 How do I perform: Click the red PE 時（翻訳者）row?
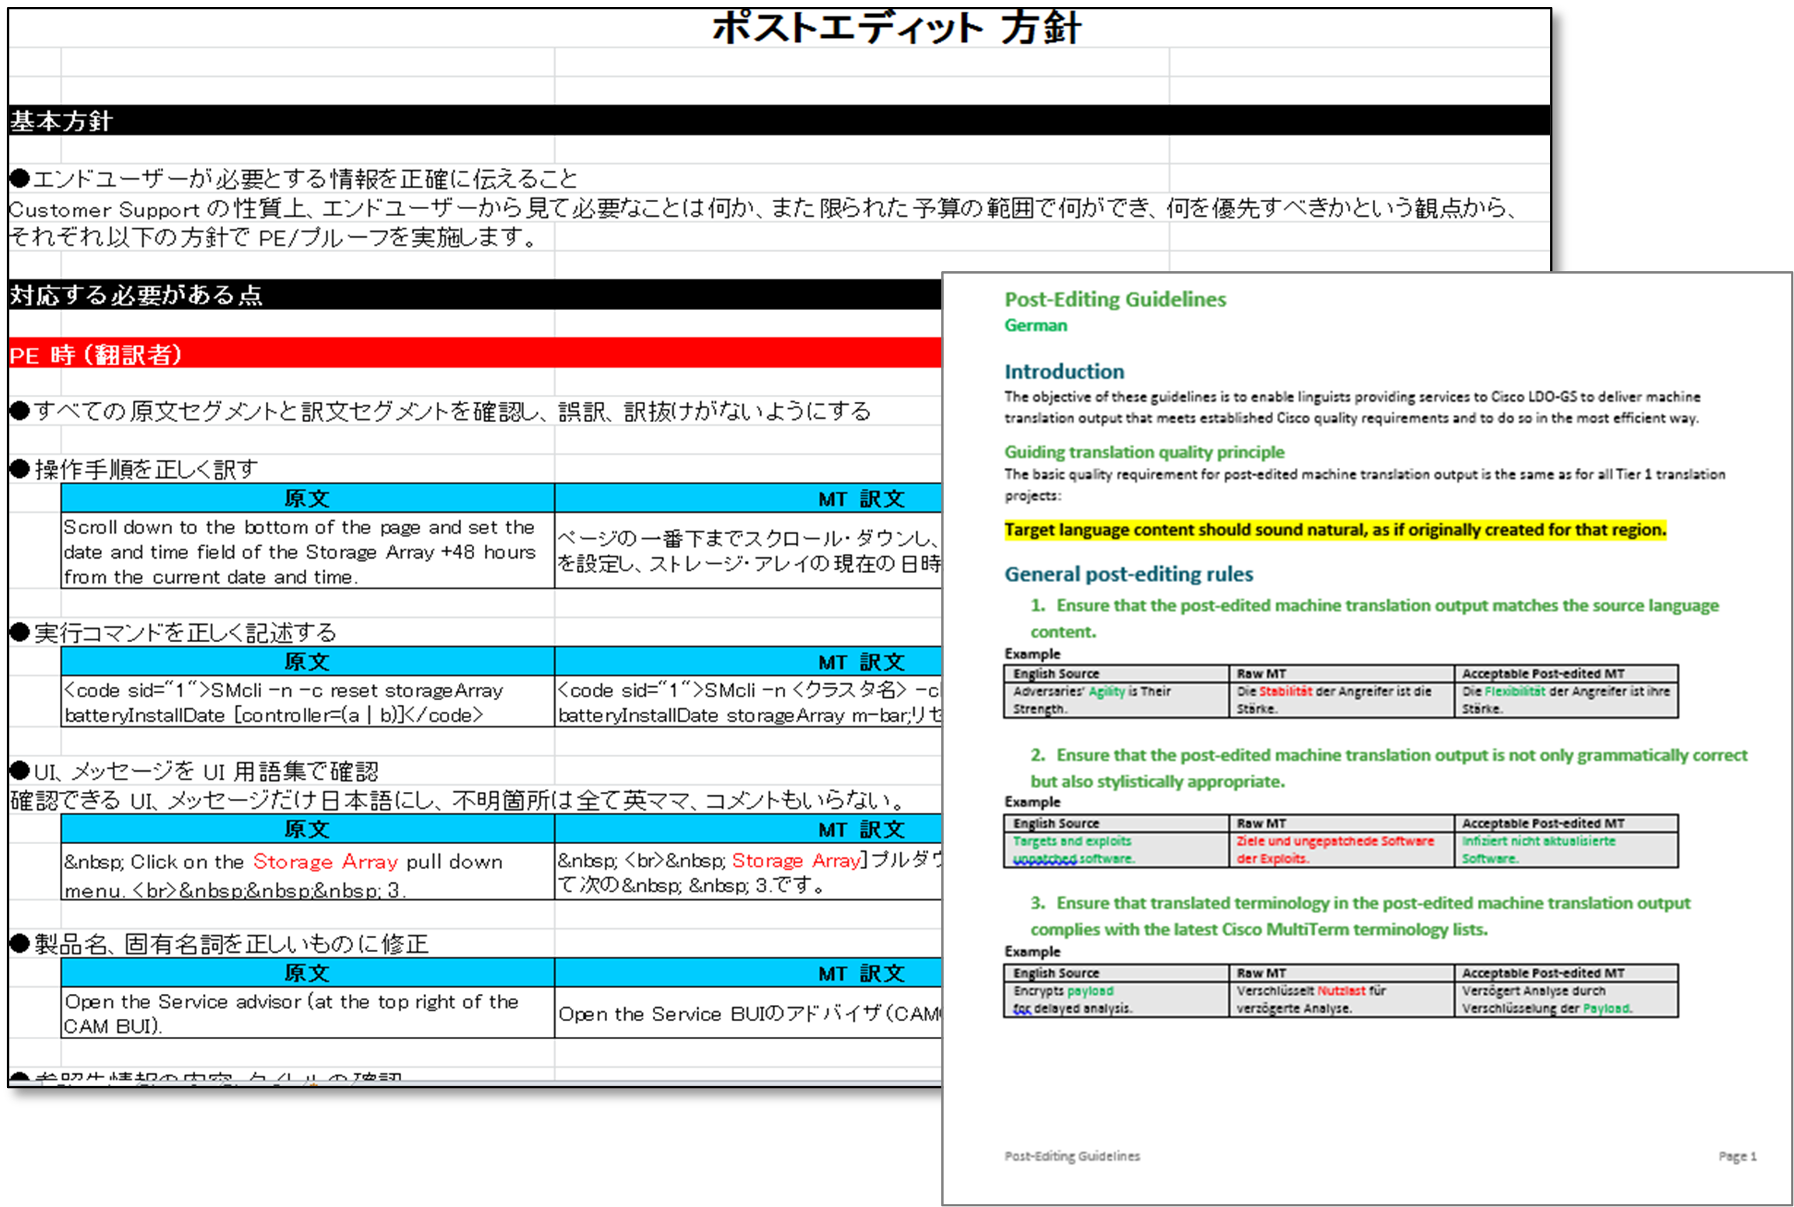pos(475,354)
